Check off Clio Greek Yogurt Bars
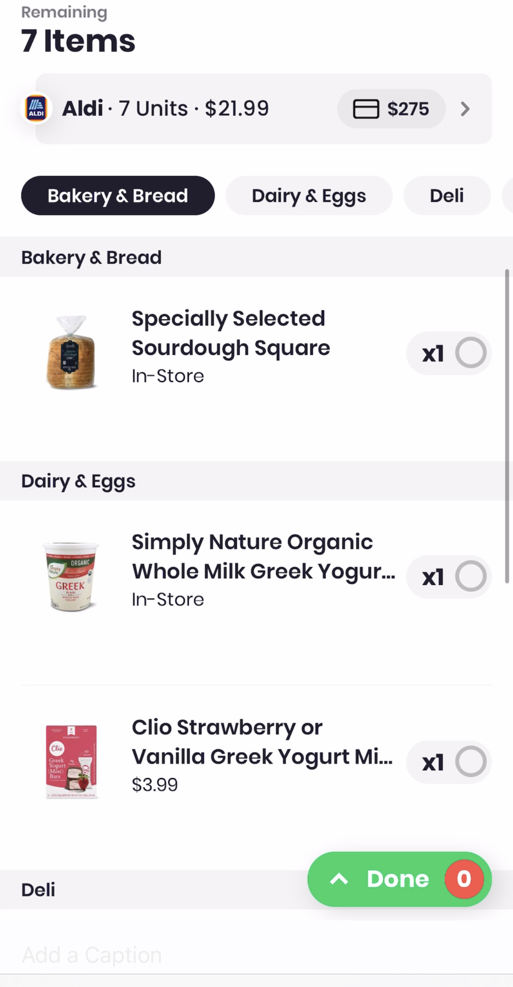513x987 pixels. (x=470, y=762)
